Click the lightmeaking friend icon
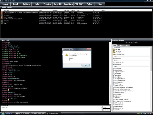Screen dimensions: 153x115 pos(114,58)
